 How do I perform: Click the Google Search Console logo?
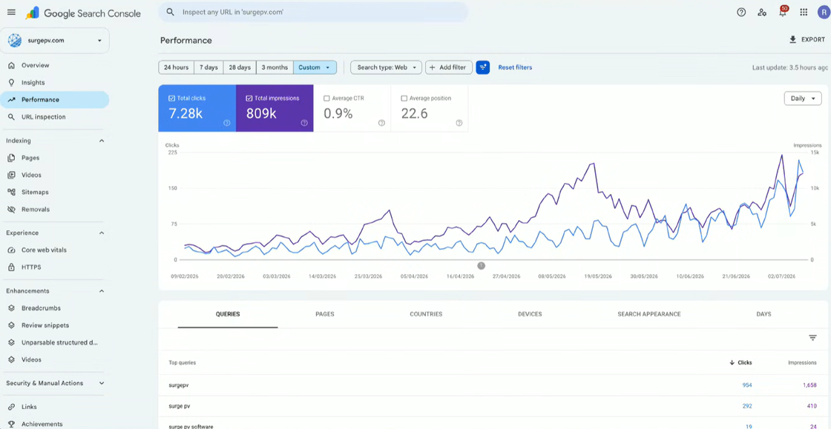[83, 13]
